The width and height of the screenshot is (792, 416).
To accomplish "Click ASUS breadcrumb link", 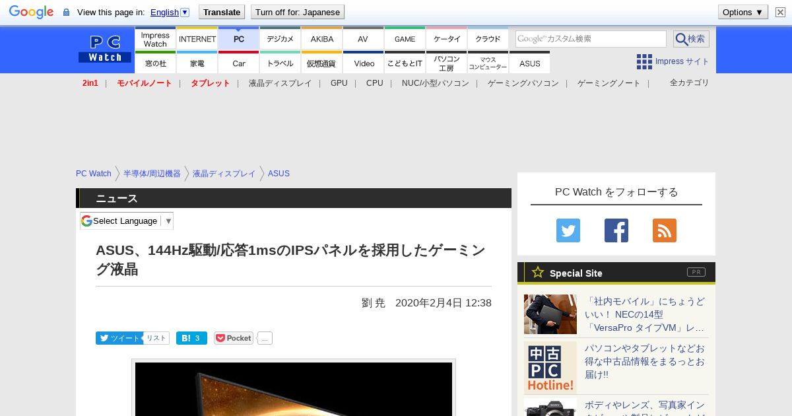I will point(279,174).
